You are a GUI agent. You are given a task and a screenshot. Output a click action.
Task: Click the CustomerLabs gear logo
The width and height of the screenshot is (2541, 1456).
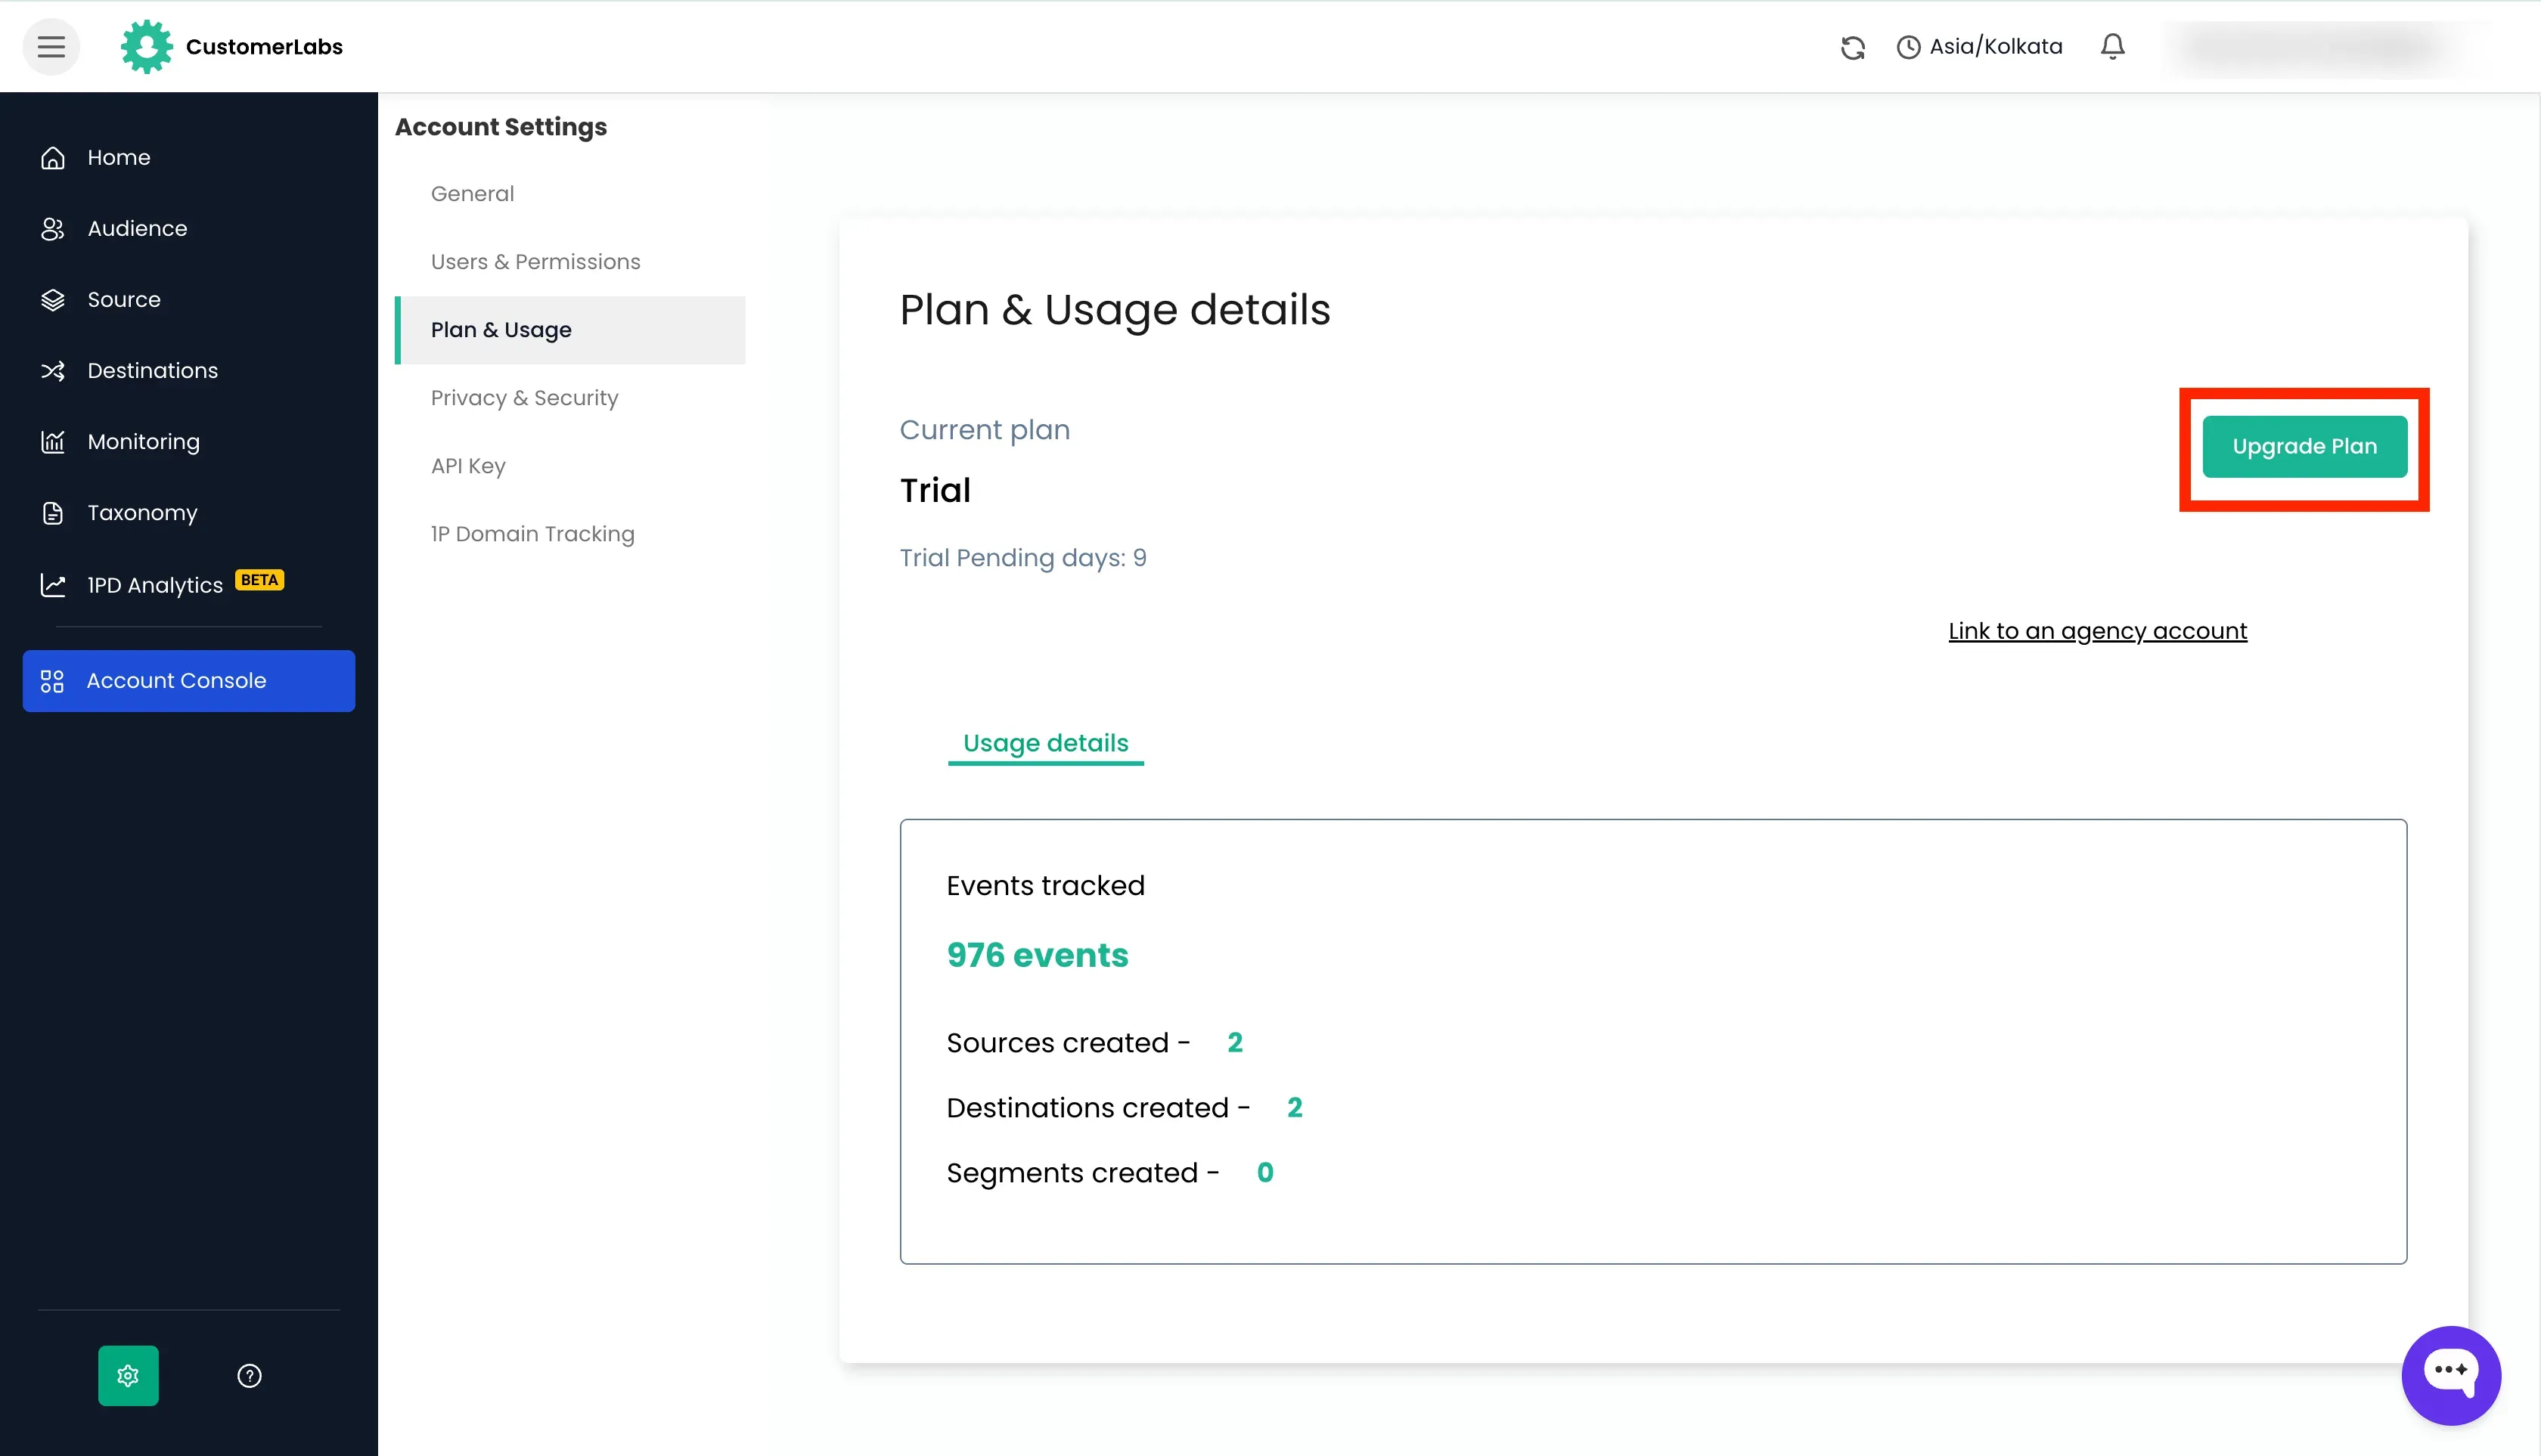pos(147,46)
